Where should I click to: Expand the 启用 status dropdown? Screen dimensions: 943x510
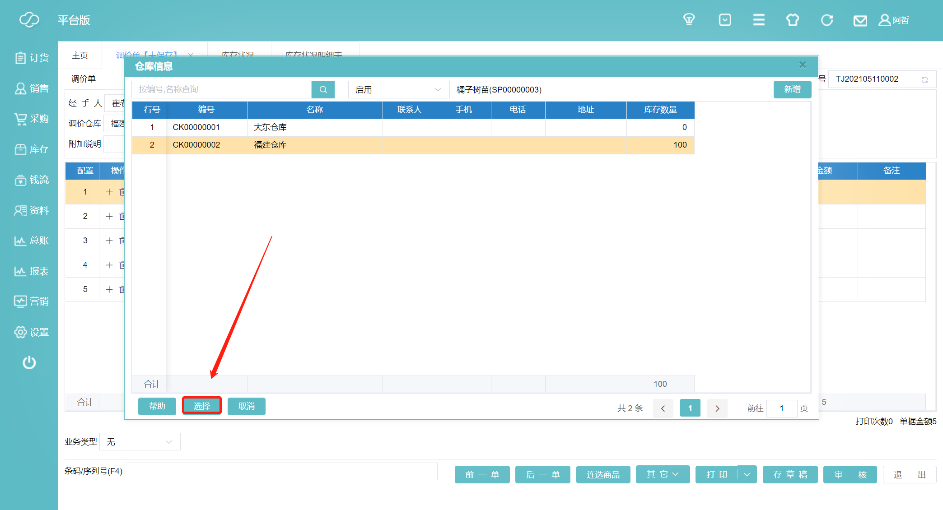(x=398, y=89)
